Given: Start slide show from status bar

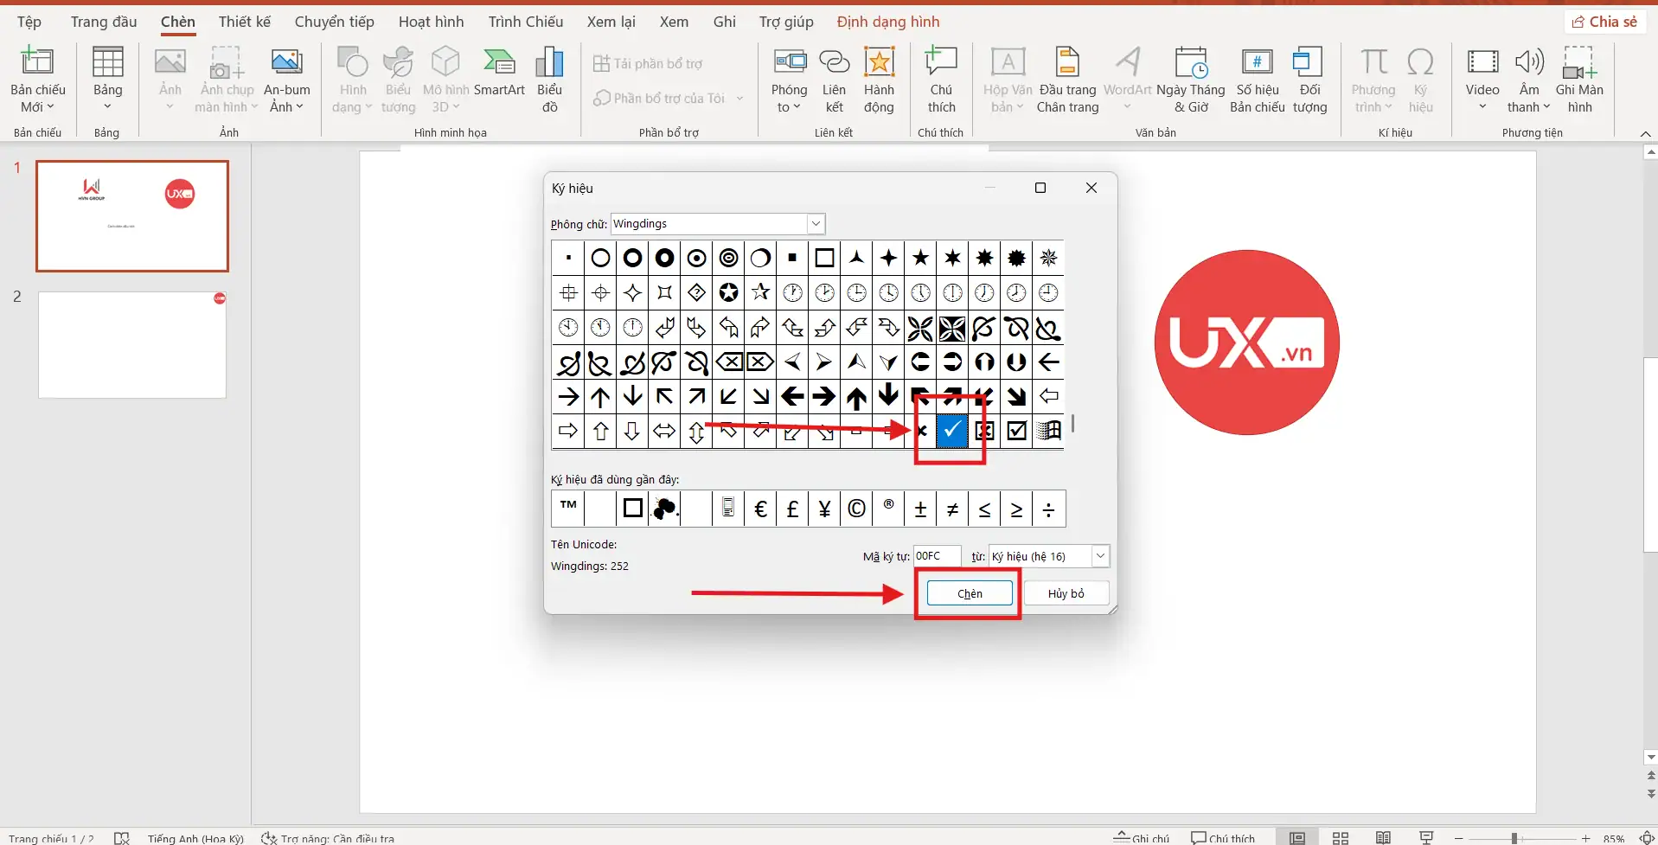Looking at the screenshot, I should click(1427, 837).
